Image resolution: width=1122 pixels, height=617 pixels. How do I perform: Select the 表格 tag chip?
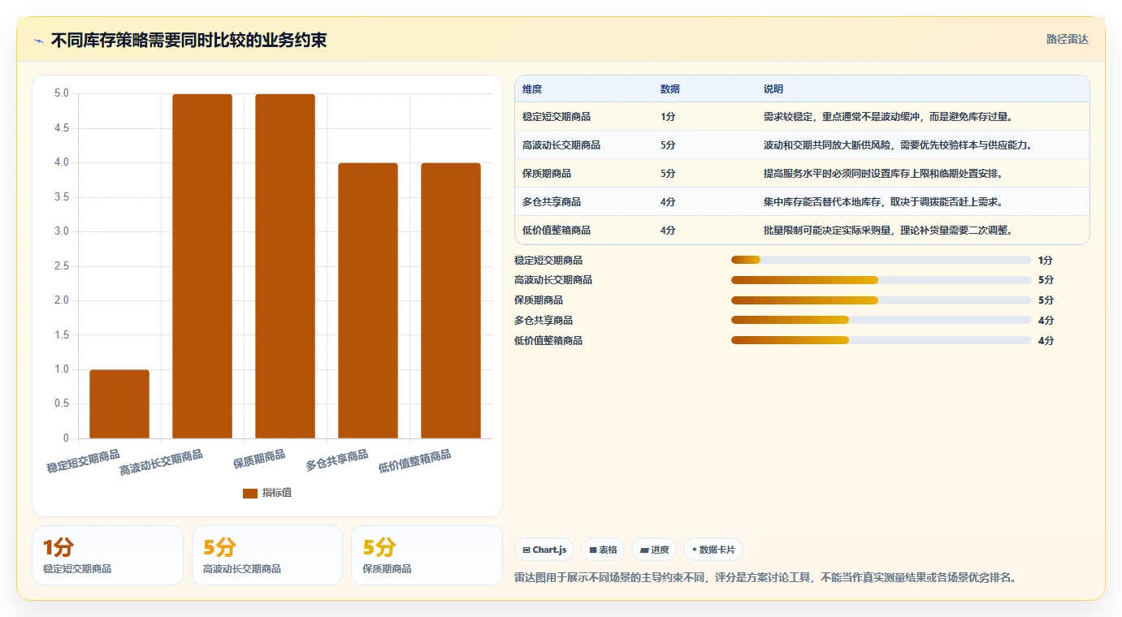[603, 550]
